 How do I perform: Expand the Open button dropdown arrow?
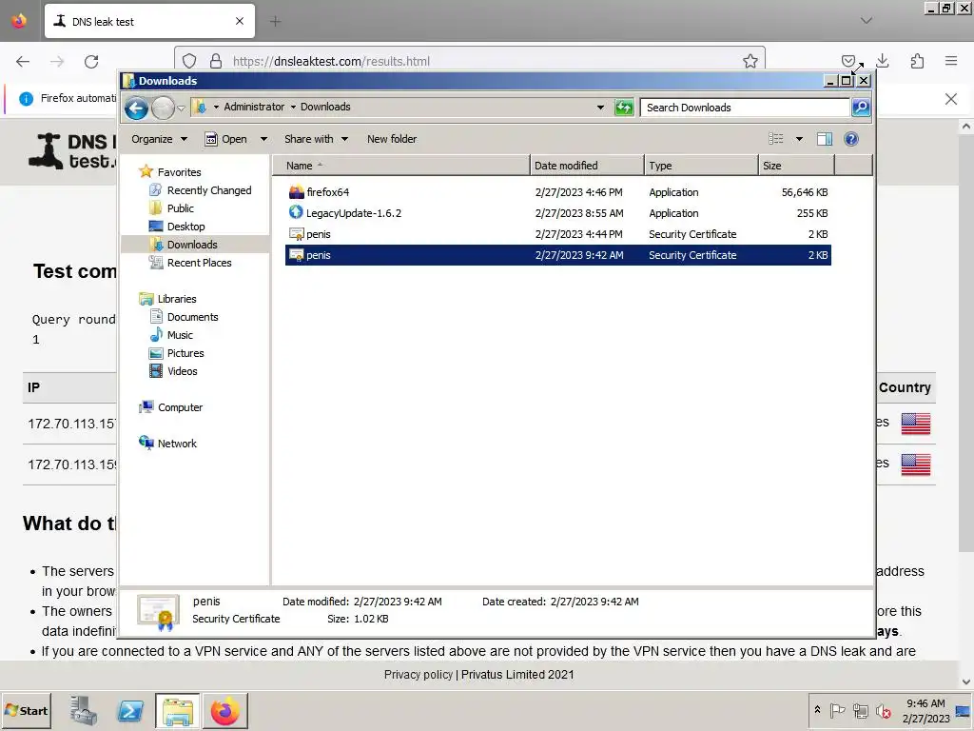(x=263, y=139)
